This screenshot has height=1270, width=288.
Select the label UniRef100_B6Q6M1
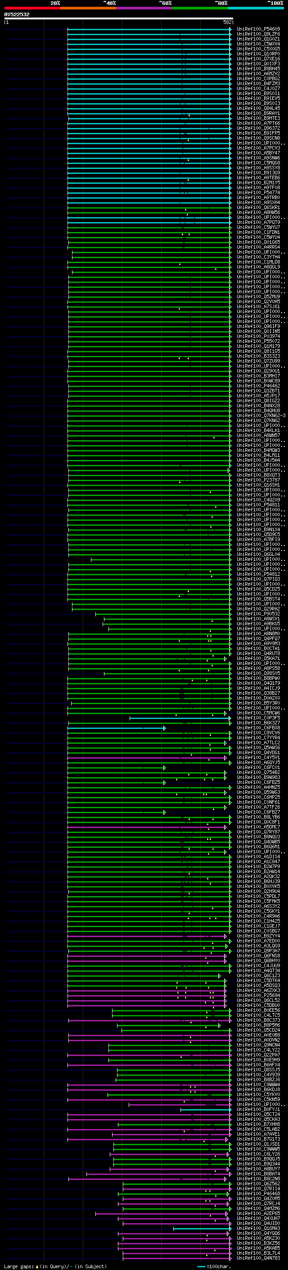point(258,847)
